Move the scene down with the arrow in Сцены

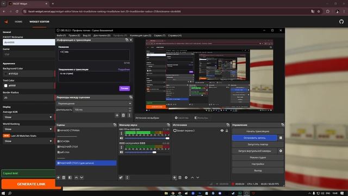coord(82,177)
